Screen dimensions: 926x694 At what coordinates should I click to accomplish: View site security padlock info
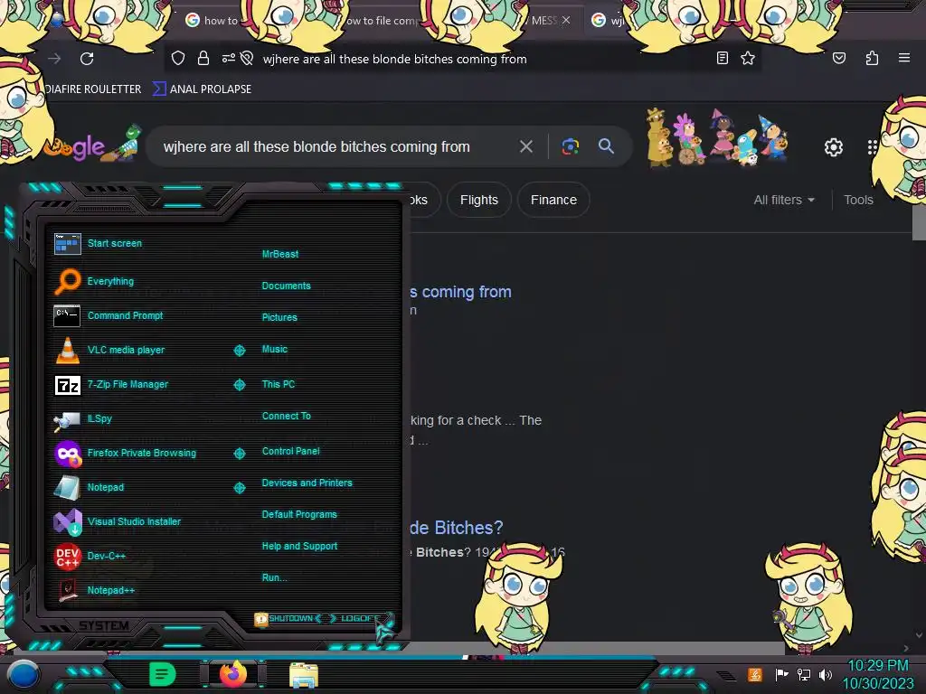pos(203,58)
